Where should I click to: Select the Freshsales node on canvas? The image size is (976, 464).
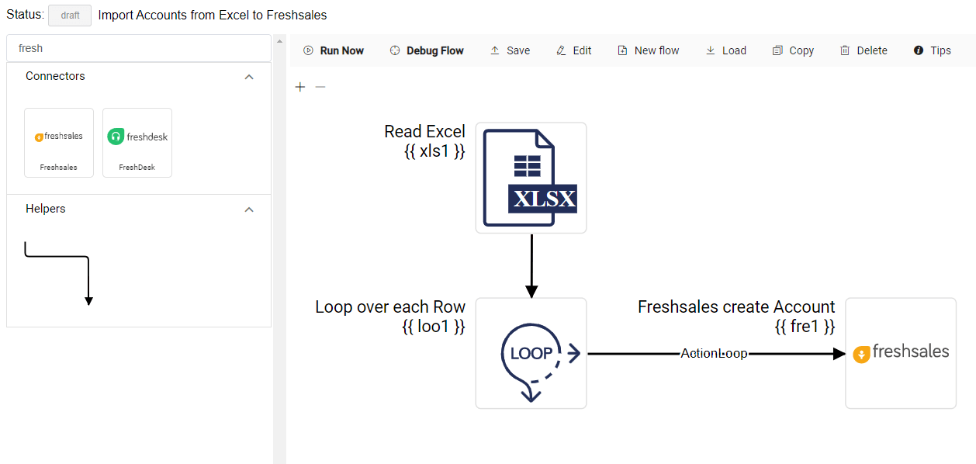[x=901, y=353]
